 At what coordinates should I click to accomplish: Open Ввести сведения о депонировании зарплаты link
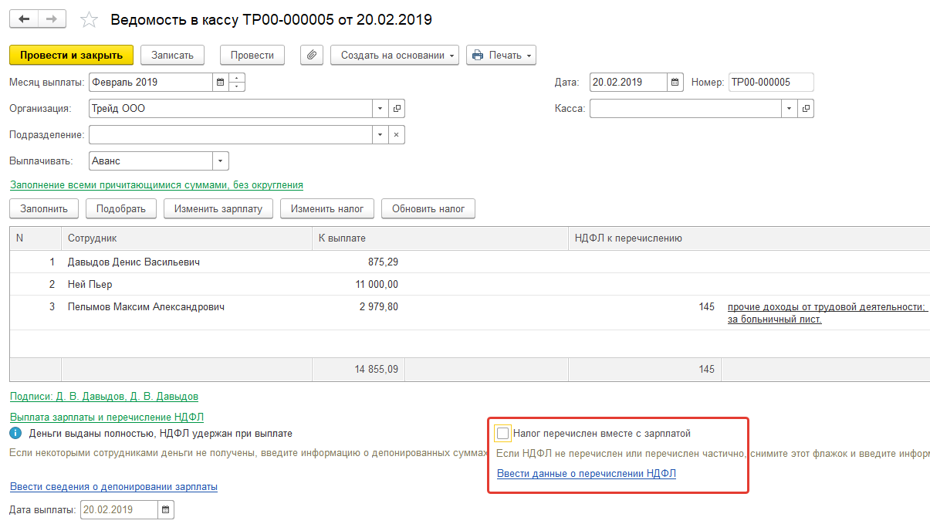click(x=113, y=487)
